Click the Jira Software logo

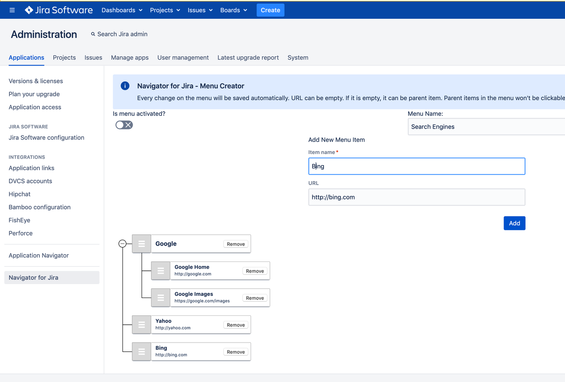58,10
